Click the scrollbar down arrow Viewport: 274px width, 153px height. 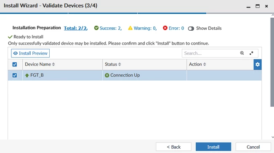click(x=273, y=137)
